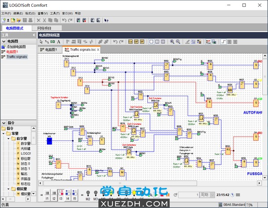Image resolution: width=268 pixels, height=208 pixels.
Task: Select the text tool labeled A
Action: coord(59,42)
